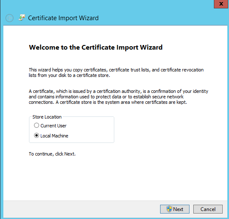Select the Current User radio button
Image resolution: width=229 pixels, height=219 pixels.
pyautogui.click(x=37, y=125)
